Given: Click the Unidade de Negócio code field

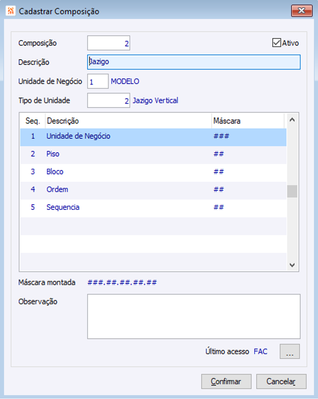Looking at the screenshot, I should pyautogui.click(x=98, y=81).
